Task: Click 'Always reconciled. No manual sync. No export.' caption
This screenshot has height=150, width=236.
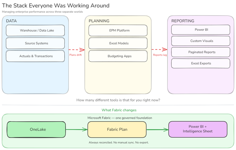Action: 119,142
